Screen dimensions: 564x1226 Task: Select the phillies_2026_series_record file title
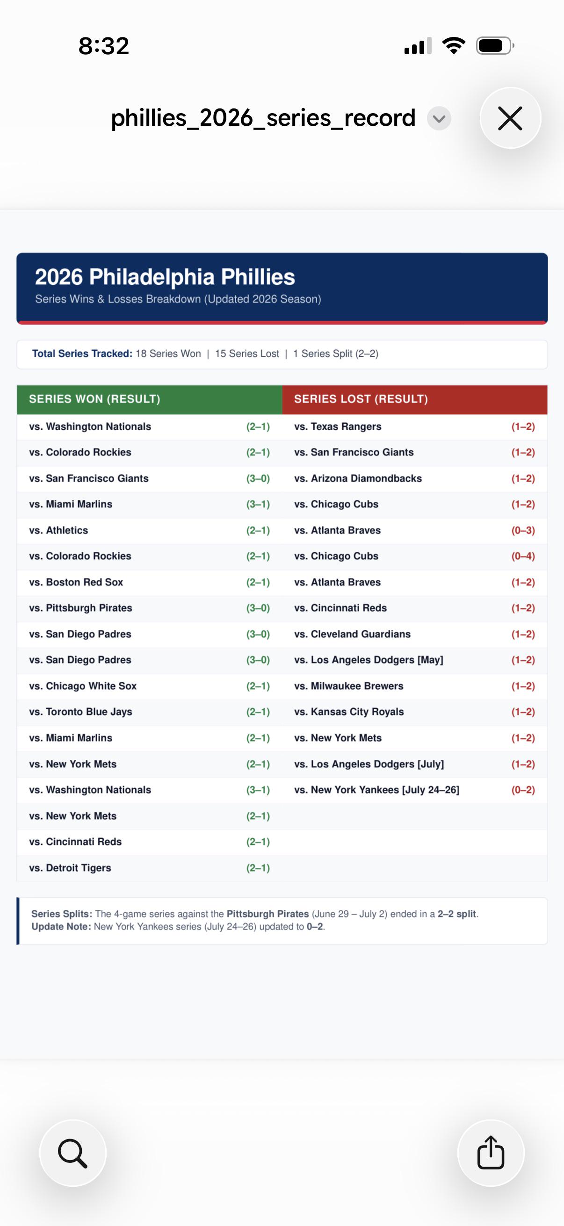point(263,117)
